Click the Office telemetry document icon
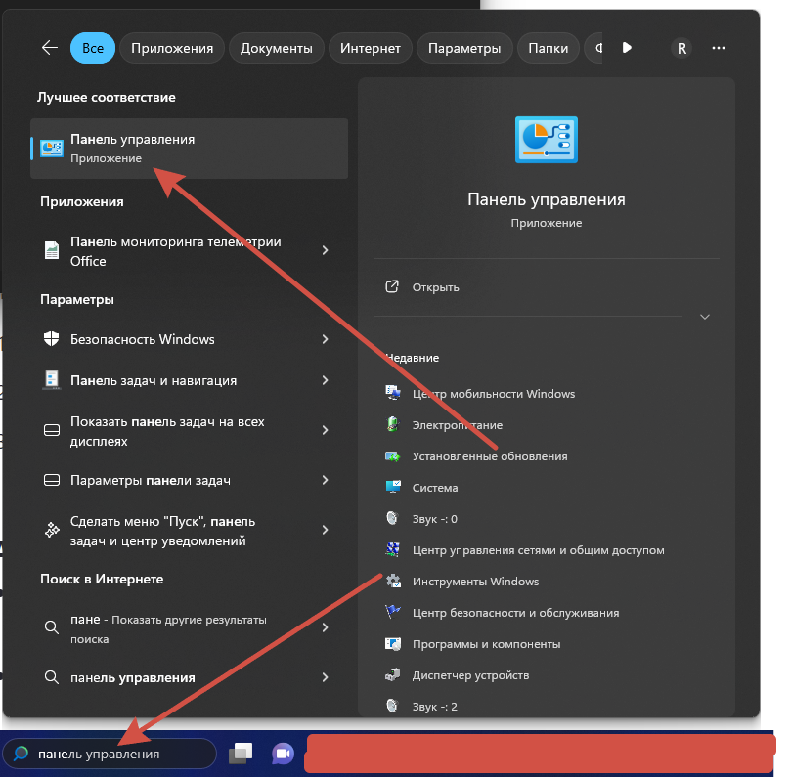The image size is (791, 777). (52, 250)
